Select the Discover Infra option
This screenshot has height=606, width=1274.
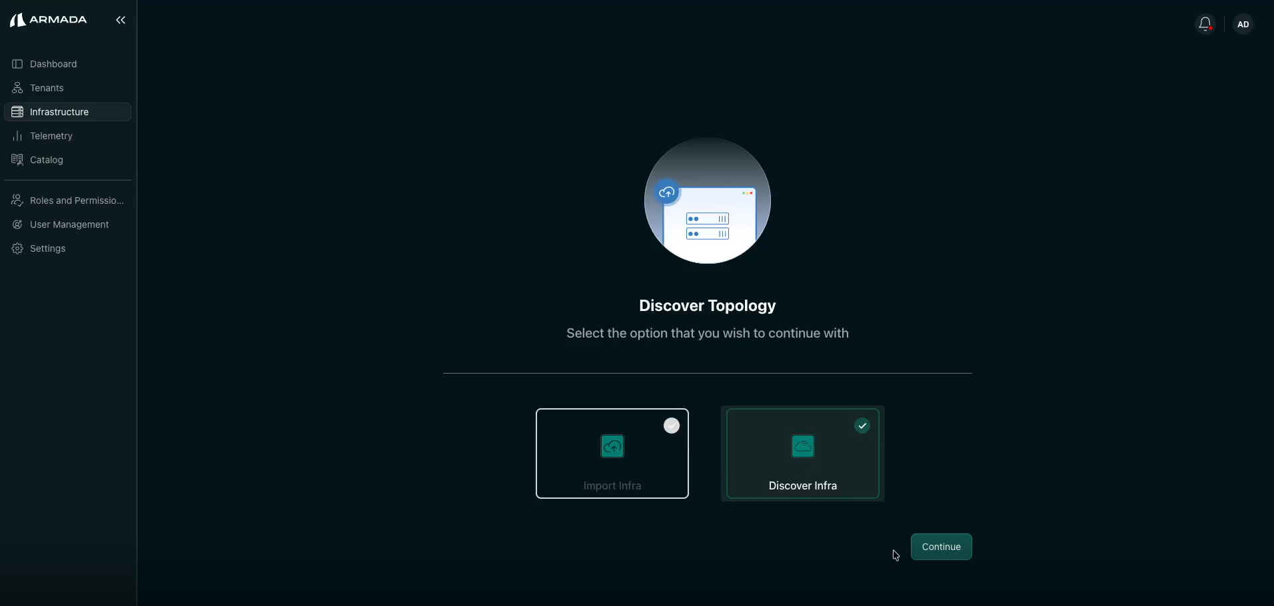coord(802,454)
